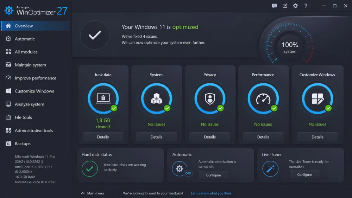Click the hard disk status checkmark icon

89,168
